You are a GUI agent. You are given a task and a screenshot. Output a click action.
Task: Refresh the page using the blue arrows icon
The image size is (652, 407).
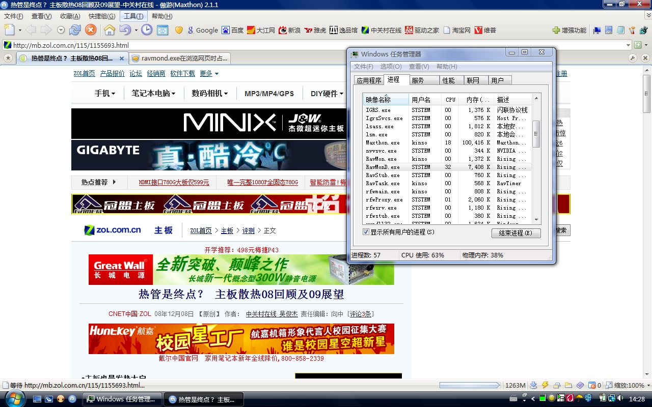tap(75, 30)
